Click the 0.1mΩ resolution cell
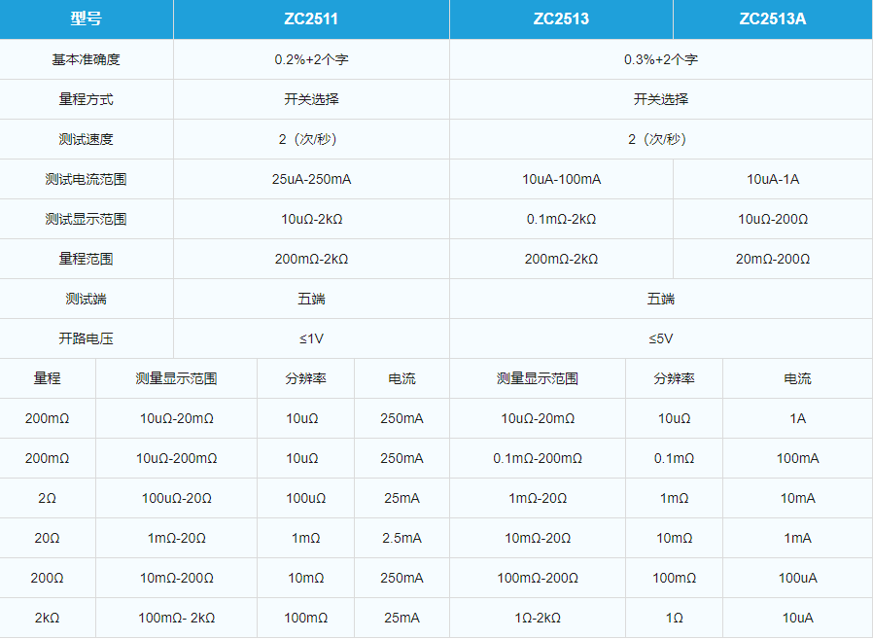873x639 pixels. click(x=675, y=458)
